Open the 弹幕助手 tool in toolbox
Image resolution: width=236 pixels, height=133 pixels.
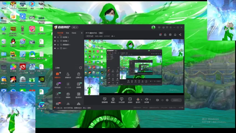pyautogui.click(x=58, y=75)
